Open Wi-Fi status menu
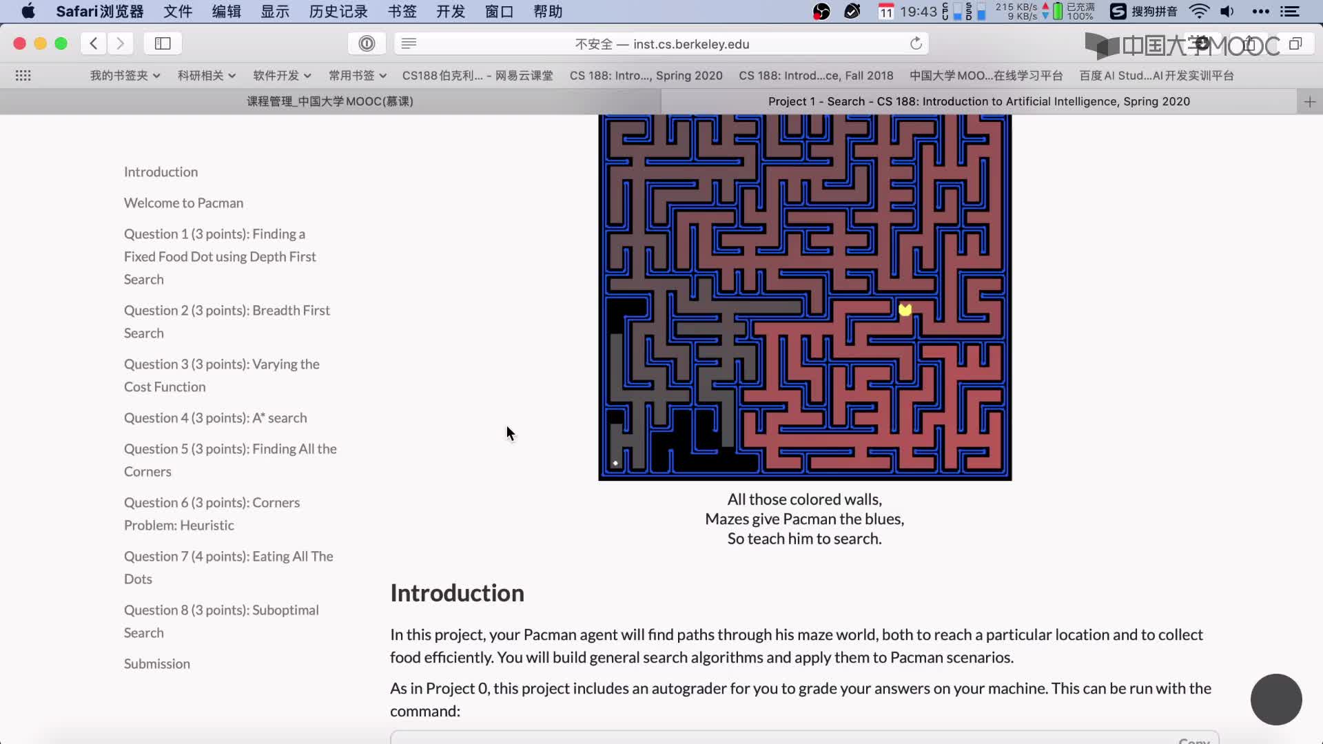 point(1200,11)
